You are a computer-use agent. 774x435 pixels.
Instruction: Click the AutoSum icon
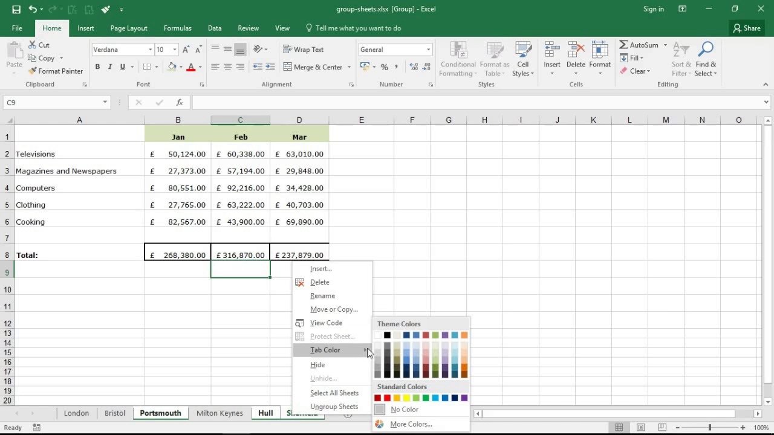[624, 45]
